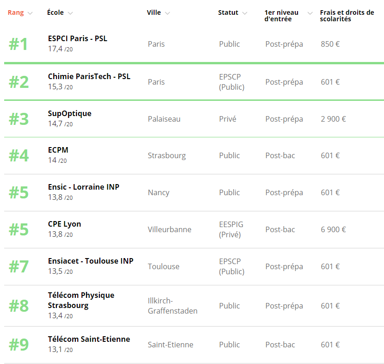
Task: Click the #9 rank badge
Action: pyautogui.click(x=19, y=345)
